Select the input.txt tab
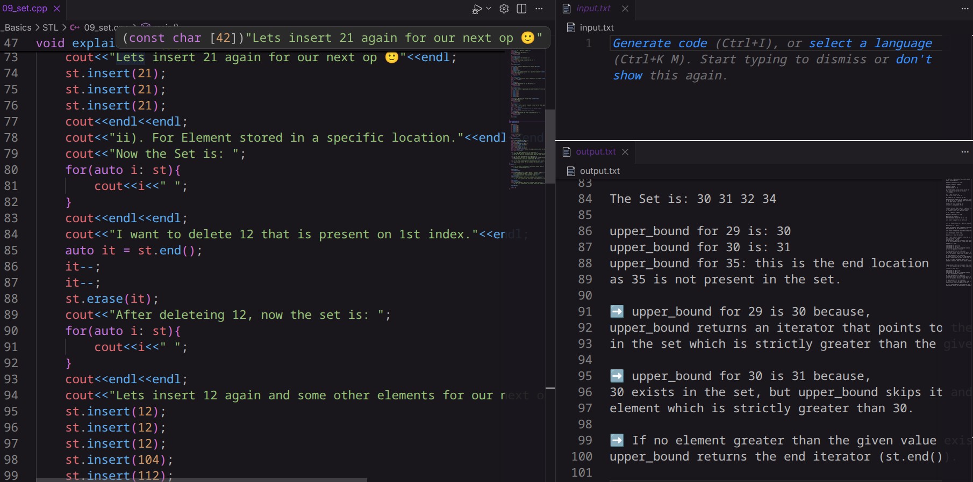The height and width of the screenshot is (482, 973). pos(593,9)
